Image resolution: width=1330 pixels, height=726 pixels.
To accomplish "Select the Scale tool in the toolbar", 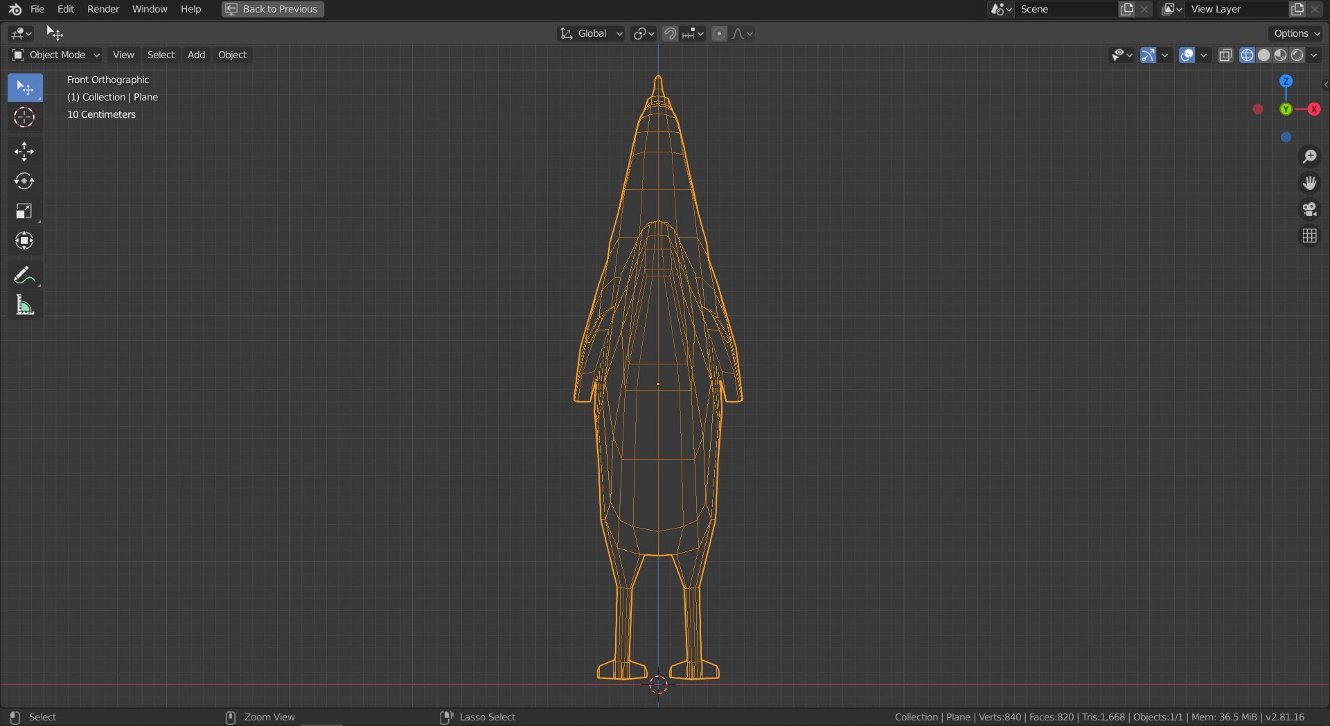I will point(25,211).
